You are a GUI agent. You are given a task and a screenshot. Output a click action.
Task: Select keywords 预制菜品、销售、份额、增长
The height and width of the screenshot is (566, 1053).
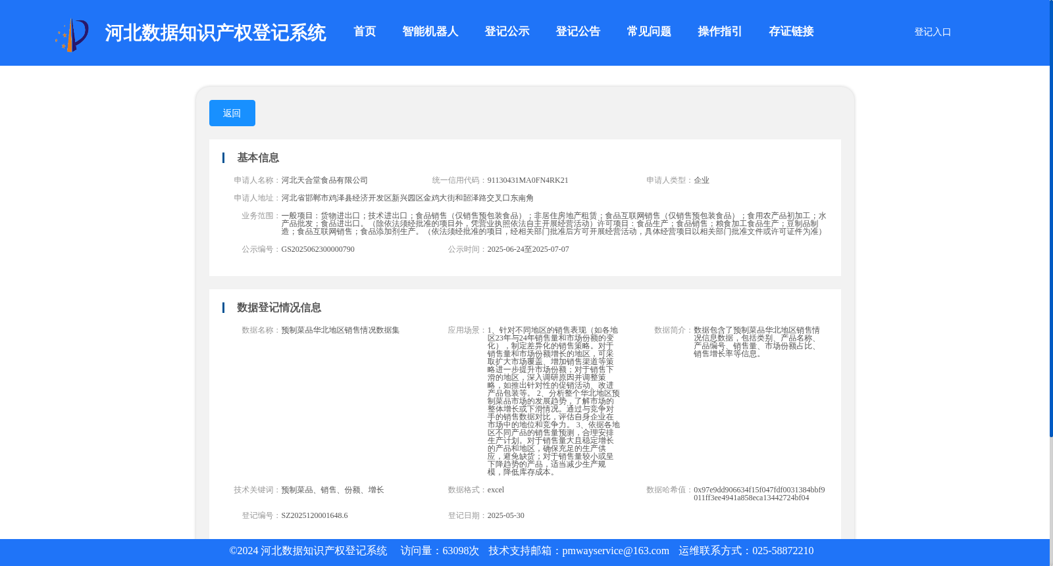click(x=332, y=490)
